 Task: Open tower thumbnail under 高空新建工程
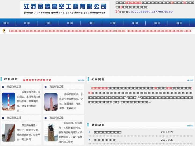[51, 102]
